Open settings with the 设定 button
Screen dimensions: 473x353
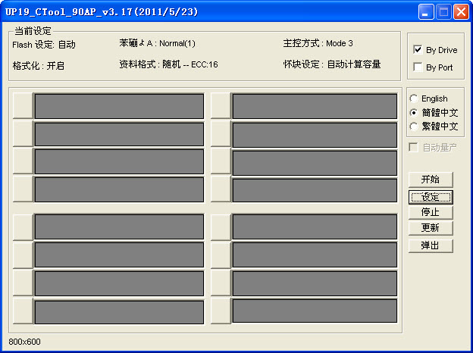431,197
